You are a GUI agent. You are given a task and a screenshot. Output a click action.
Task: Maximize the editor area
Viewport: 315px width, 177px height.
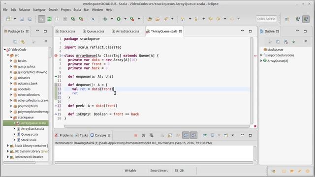(x=250, y=31)
